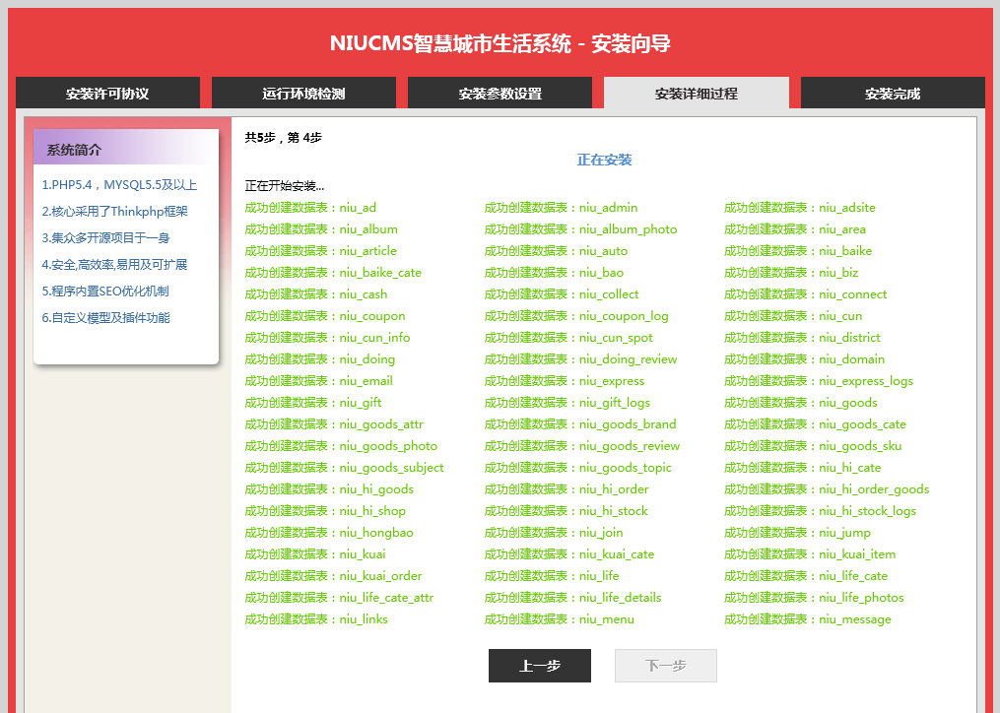Click log entry niu_message
Viewport: 1000px width, 713px height.
(808, 619)
